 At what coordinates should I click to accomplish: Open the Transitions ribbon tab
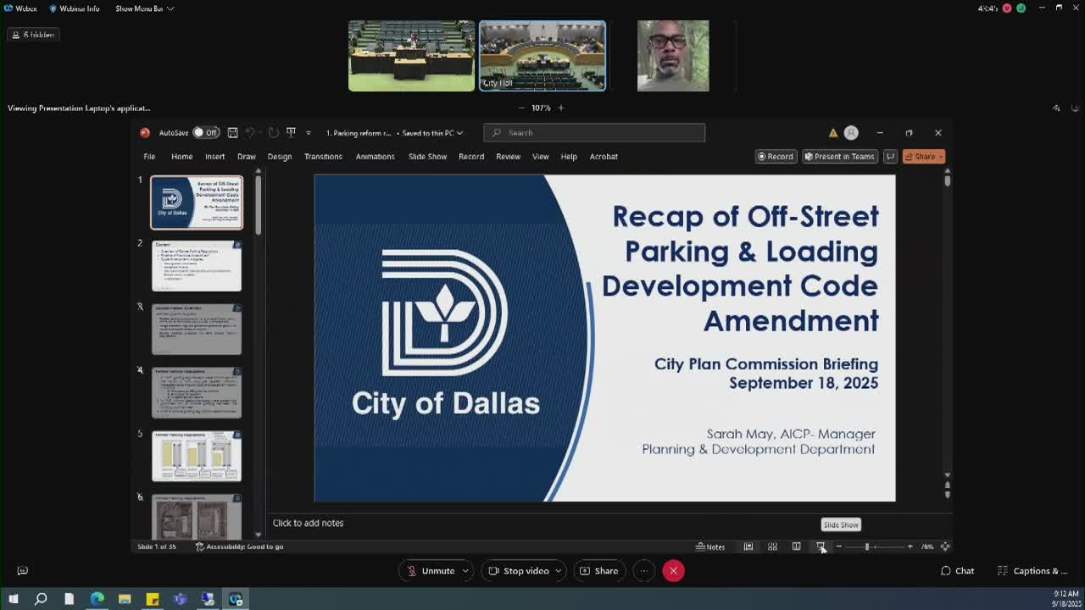point(323,157)
